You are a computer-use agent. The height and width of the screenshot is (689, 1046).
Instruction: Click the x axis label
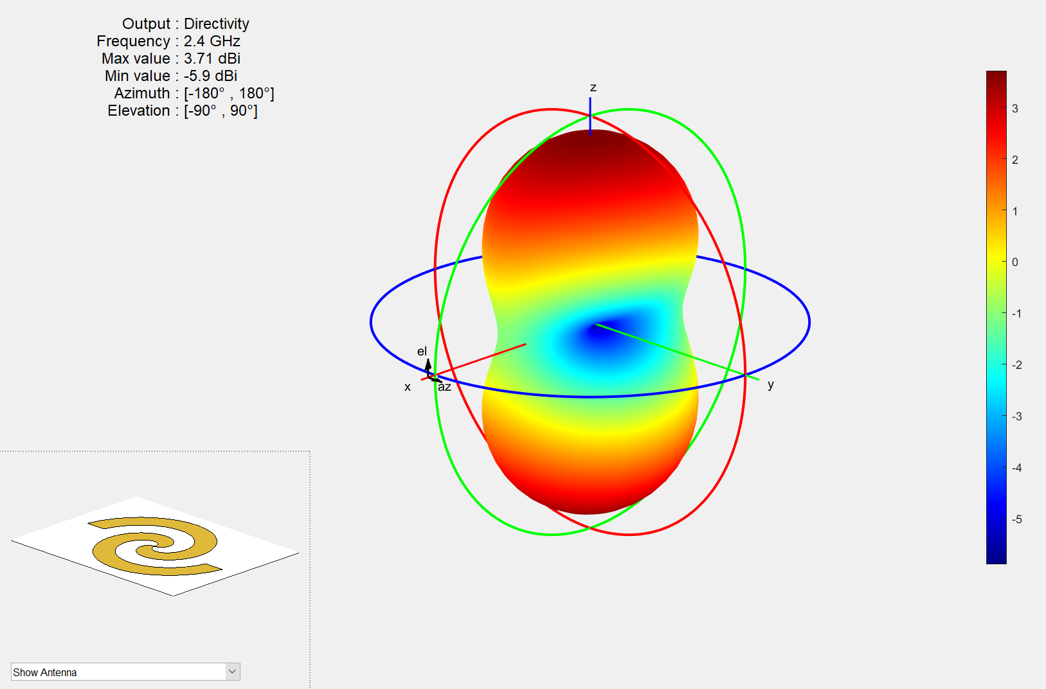tap(408, 387)
